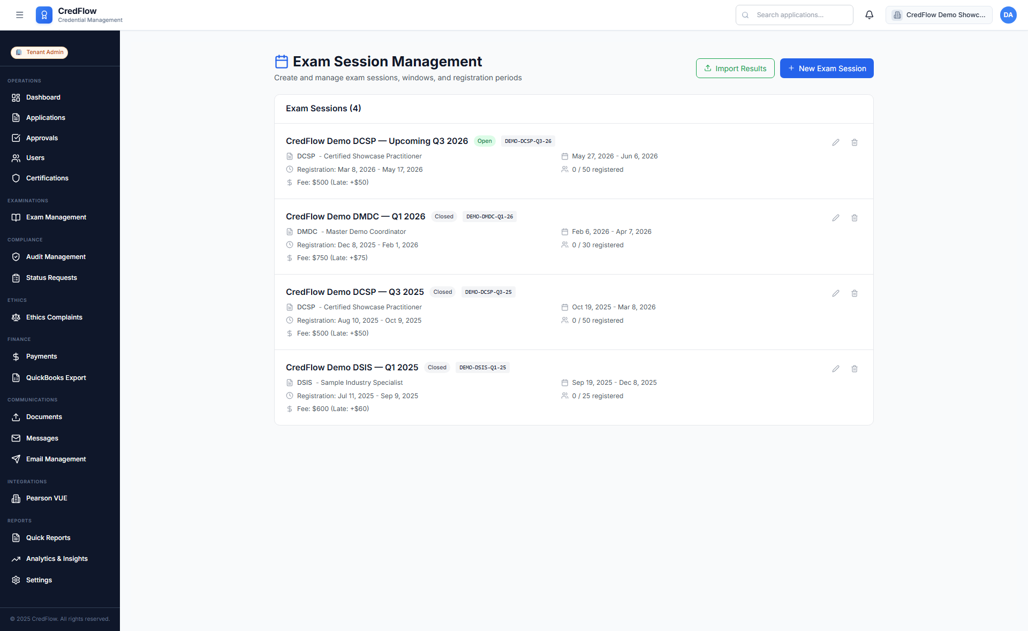
Task: Create a New Exam Session
Action: click(827, 69)
